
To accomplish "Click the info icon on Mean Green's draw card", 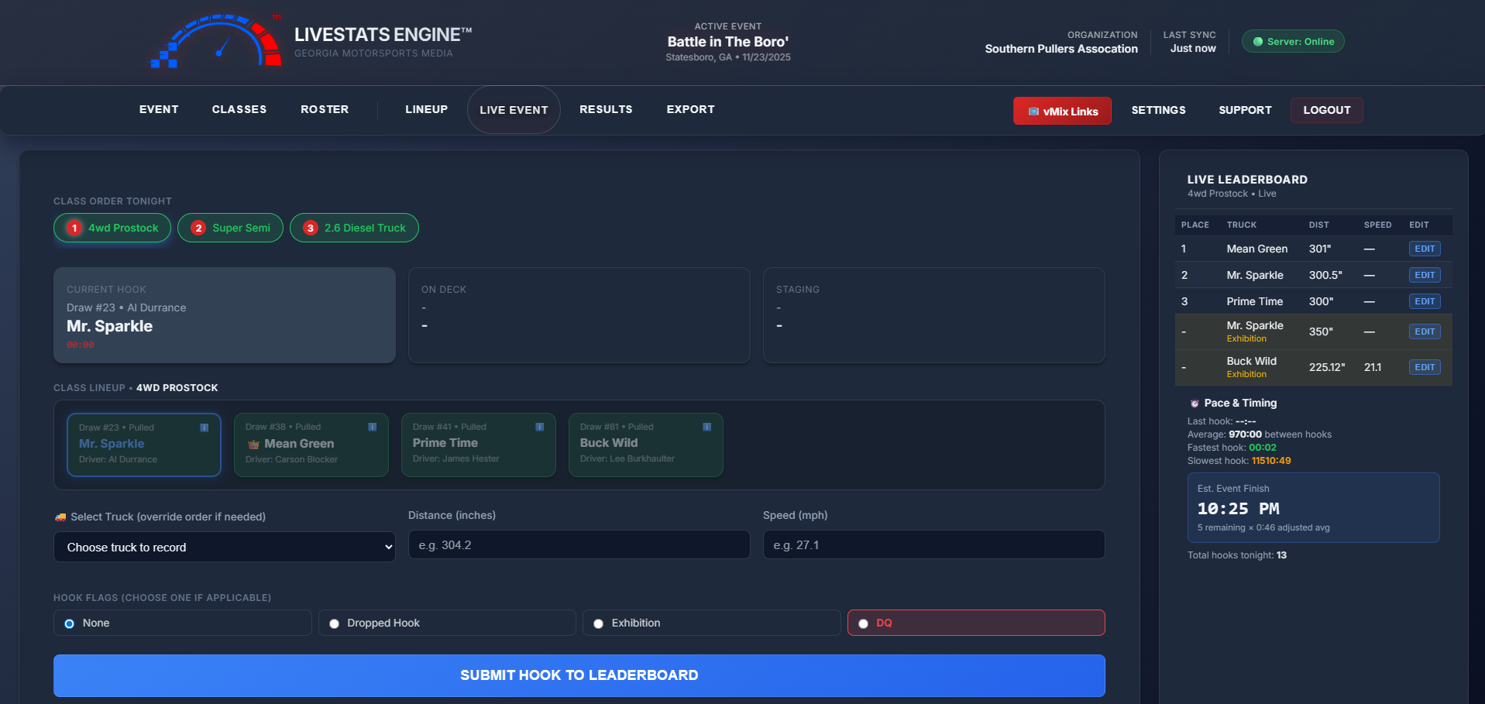I will [x=373, y=426].
